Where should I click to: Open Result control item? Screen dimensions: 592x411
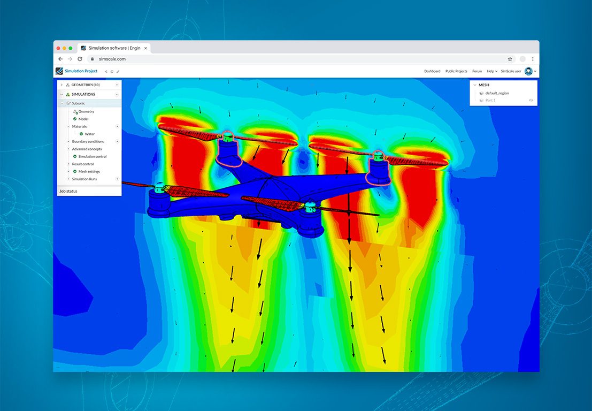coord(83,164)
